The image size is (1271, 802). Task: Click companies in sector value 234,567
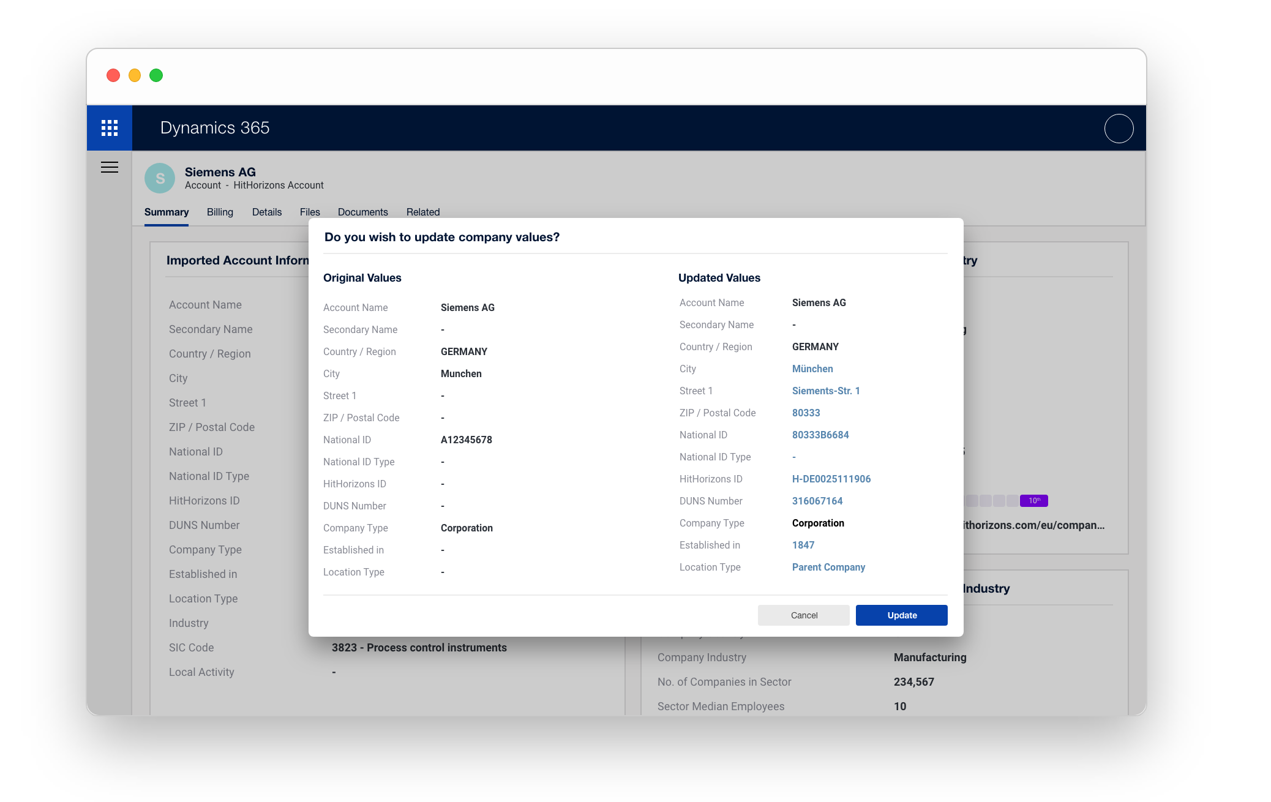(914, 681)
